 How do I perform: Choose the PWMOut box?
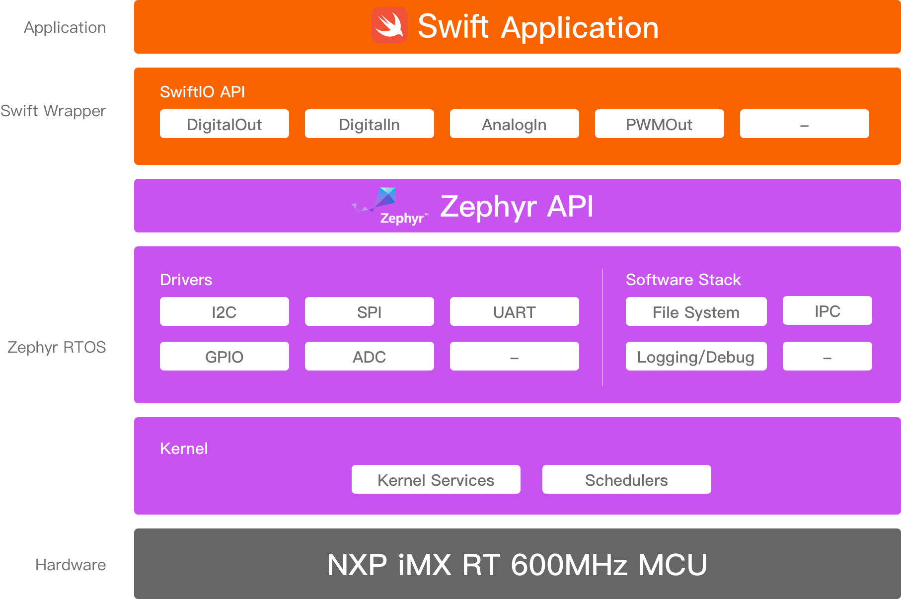click(660, 124)
